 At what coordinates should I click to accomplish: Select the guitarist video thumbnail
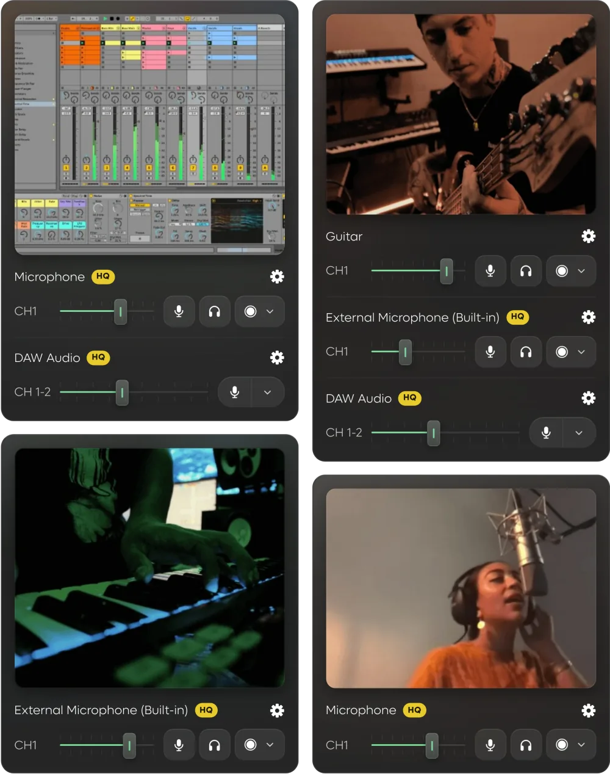pos(461,114)
